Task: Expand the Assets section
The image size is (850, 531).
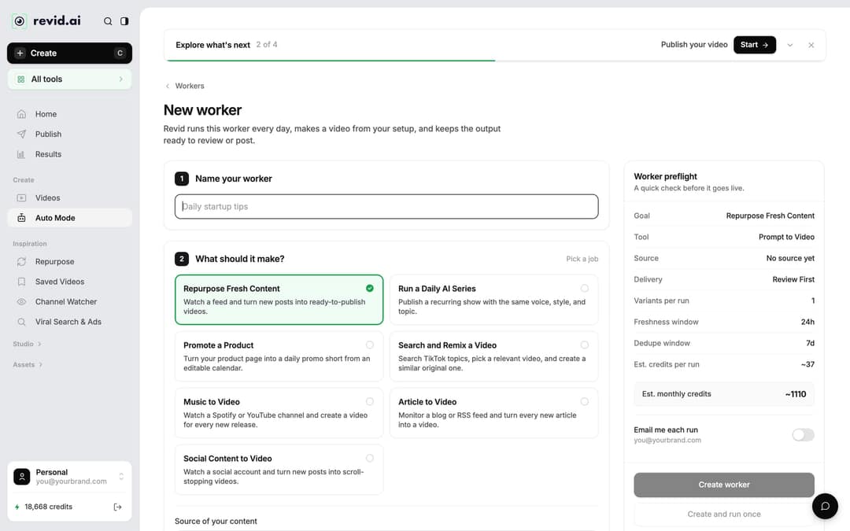Action: pos(28,365)
